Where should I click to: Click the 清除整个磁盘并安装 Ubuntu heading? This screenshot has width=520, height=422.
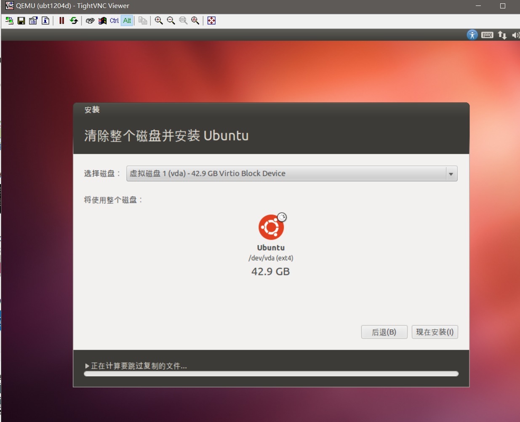(166, 136)
